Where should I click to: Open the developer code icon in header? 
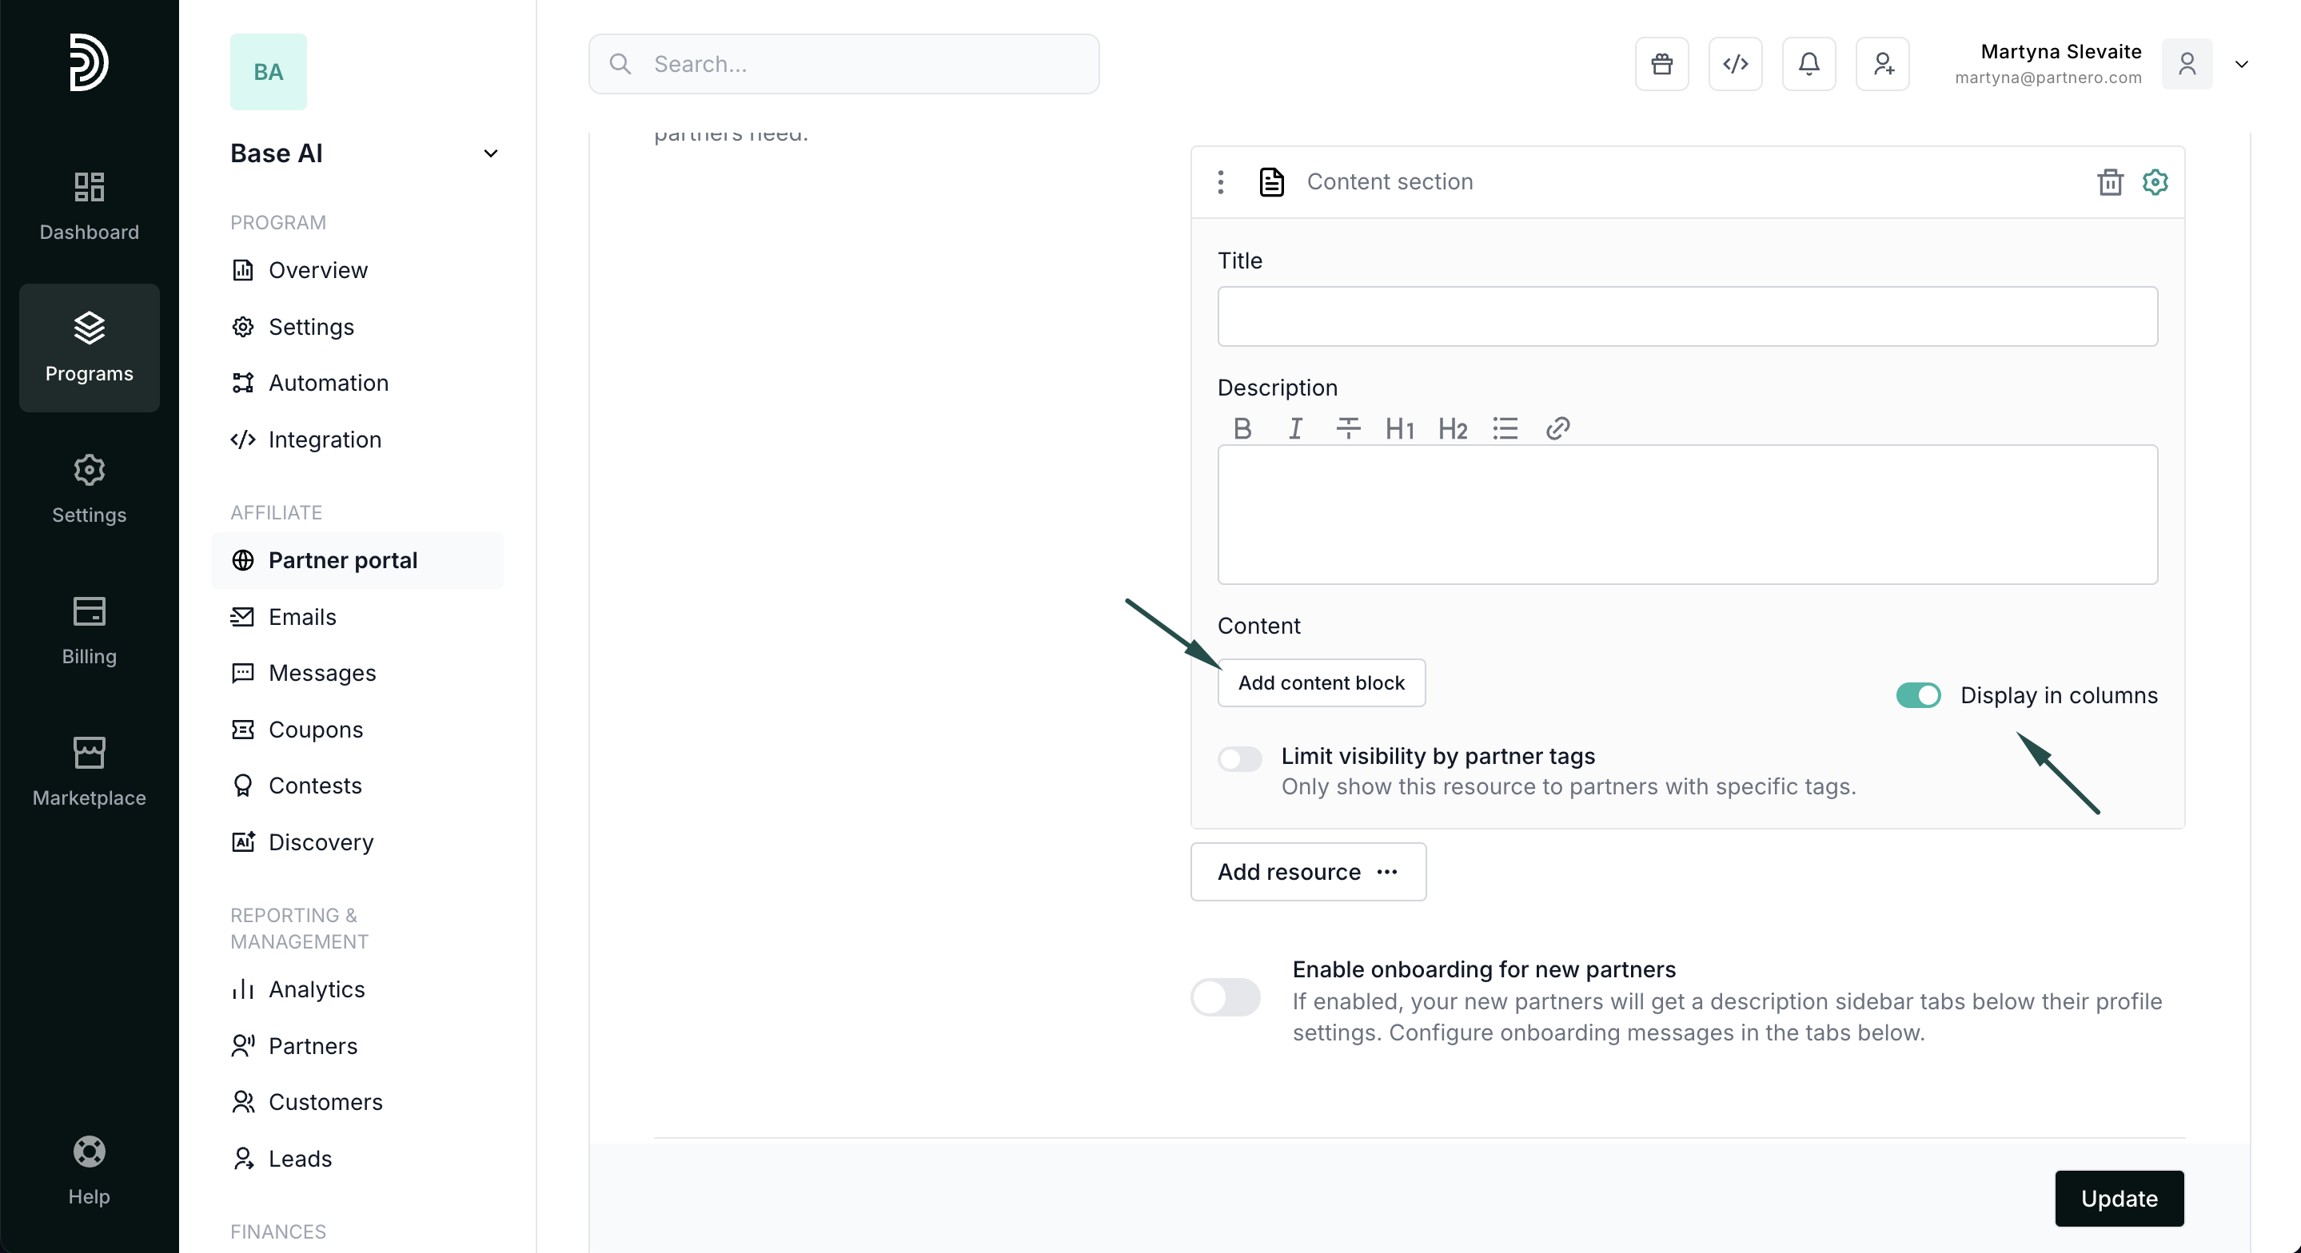1735,64
